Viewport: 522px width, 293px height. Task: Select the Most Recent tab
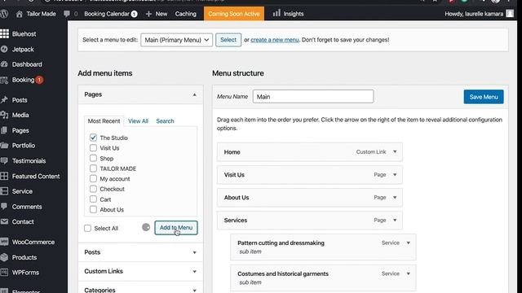point(104,121)
